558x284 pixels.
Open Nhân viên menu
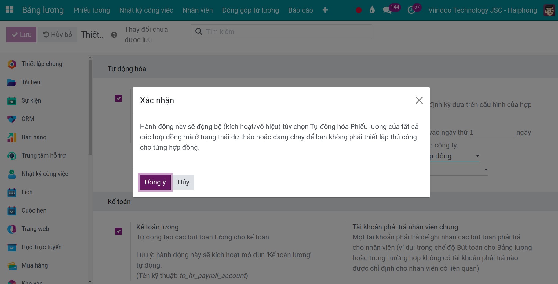198,10
